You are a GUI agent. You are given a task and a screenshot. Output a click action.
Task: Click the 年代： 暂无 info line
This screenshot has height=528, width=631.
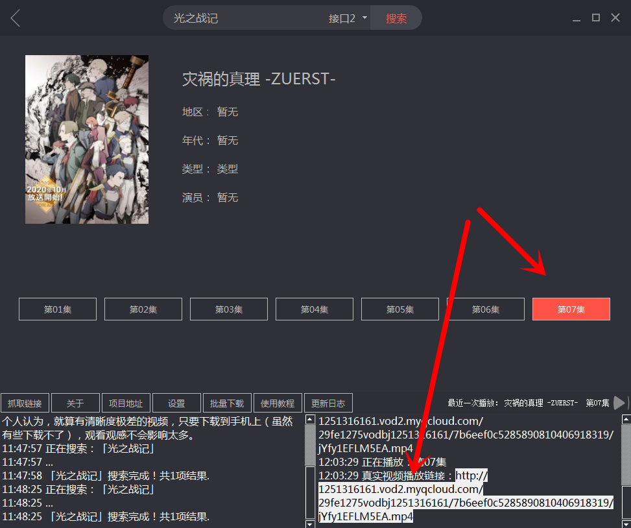(x=210, y=140)
